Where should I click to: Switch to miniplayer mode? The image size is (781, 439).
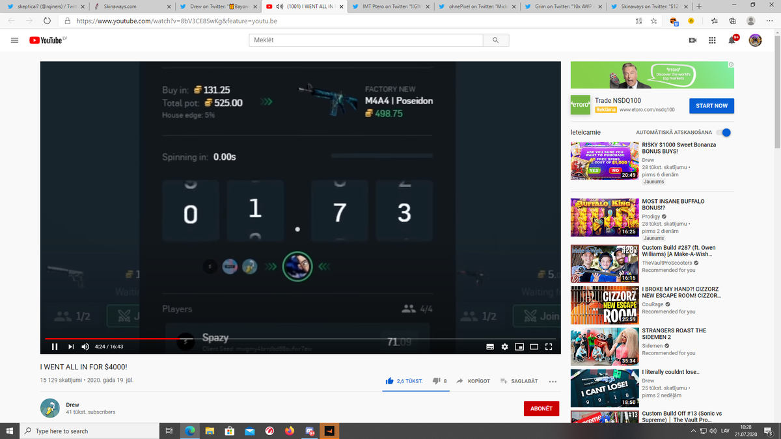pyautogui.click(x=519, y=346)
